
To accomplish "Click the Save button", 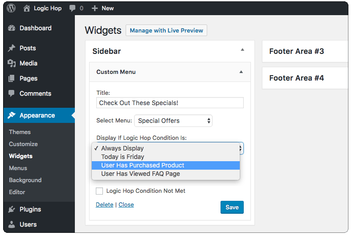I will [x=232, y=208].
